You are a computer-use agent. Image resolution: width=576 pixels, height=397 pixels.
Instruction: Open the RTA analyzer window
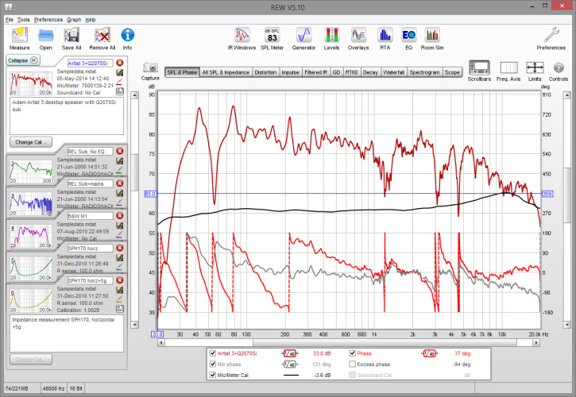[x=385, y=36]
